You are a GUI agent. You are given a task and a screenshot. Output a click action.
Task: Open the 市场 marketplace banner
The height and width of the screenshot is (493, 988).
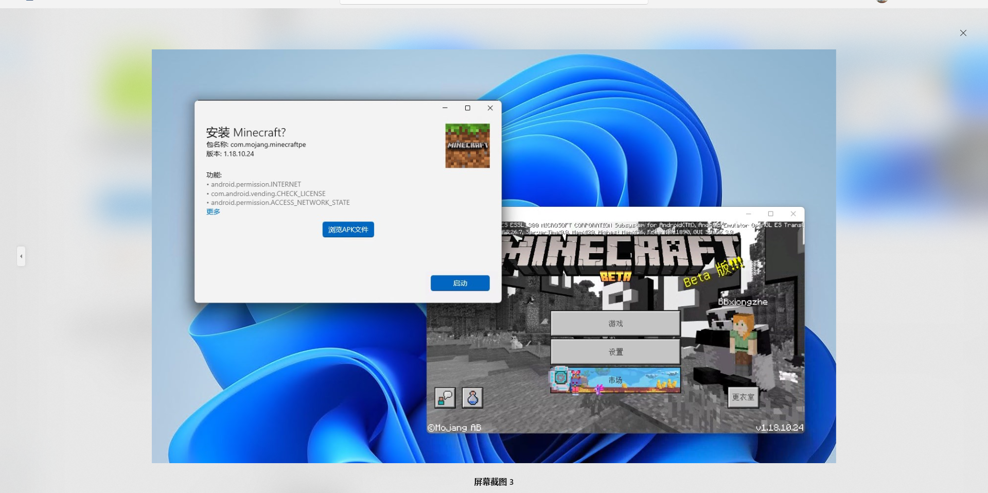(x=615, y=380)
